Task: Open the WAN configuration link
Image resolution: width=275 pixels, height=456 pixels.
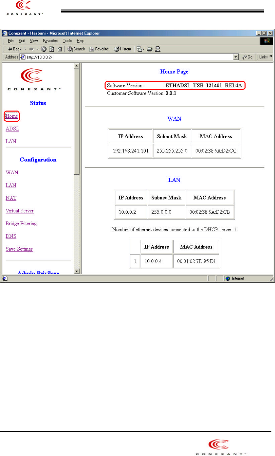Action: tap(12, 172)
